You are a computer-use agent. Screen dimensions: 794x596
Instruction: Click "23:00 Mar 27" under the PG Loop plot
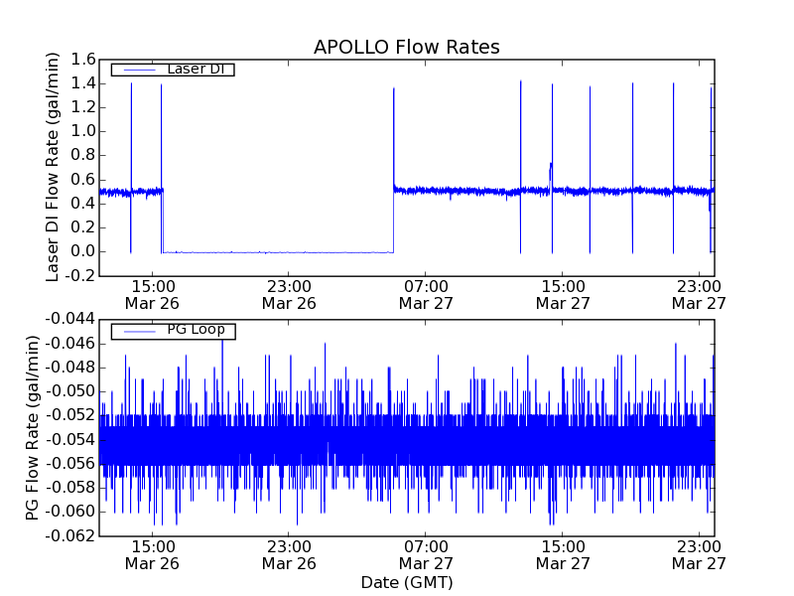(700, 555)
